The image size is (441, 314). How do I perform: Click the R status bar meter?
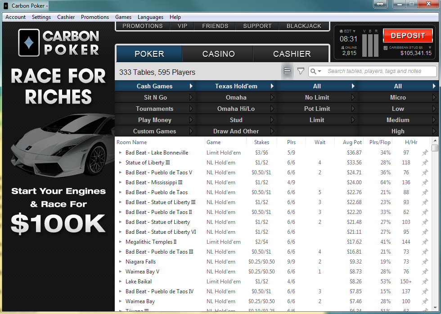click(x=376, y=46)
